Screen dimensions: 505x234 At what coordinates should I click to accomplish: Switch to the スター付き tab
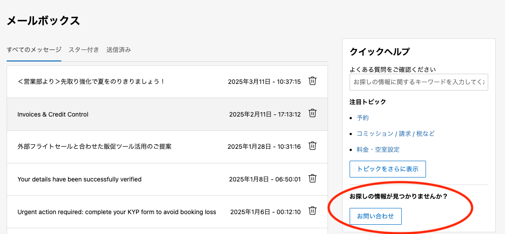[84, 49]
